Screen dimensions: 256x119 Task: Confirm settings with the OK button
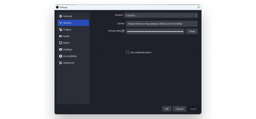click(x=167, y=109)
